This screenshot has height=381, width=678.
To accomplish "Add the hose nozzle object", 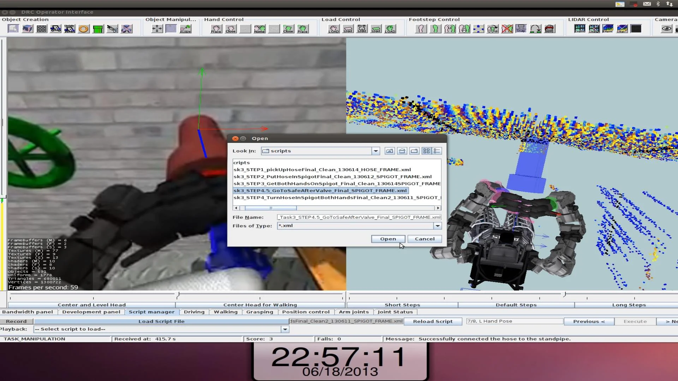I will click(112, 29).
